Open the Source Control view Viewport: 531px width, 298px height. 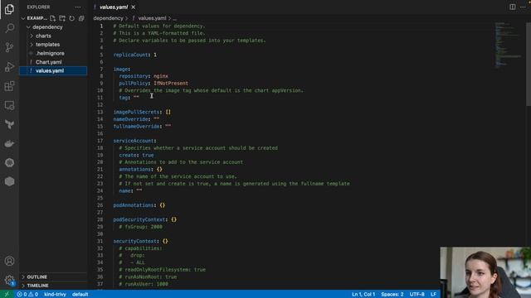(x=9, y=47)
